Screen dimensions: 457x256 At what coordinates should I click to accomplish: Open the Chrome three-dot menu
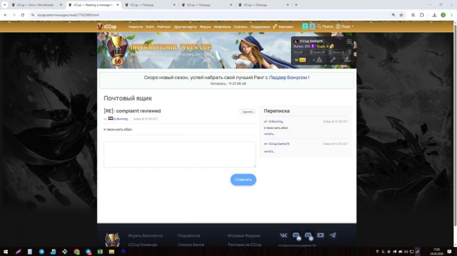pos(452,15)
